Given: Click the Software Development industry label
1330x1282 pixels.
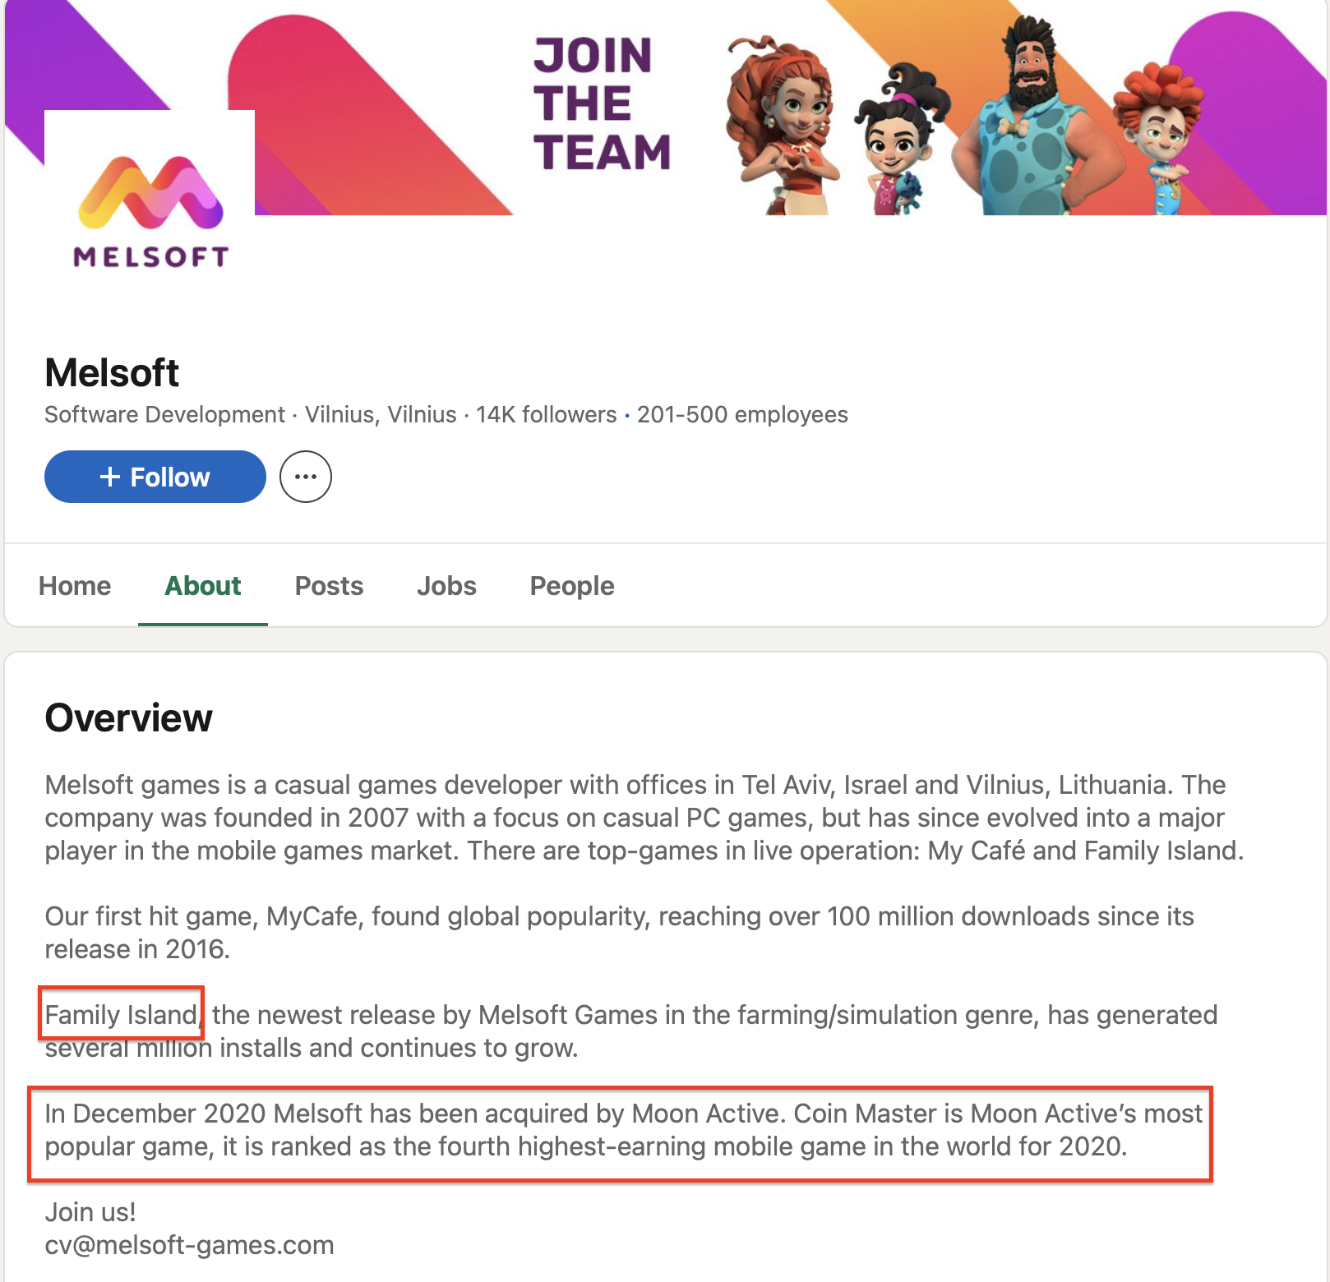Looking at the screenshot, I should point(164,414).
